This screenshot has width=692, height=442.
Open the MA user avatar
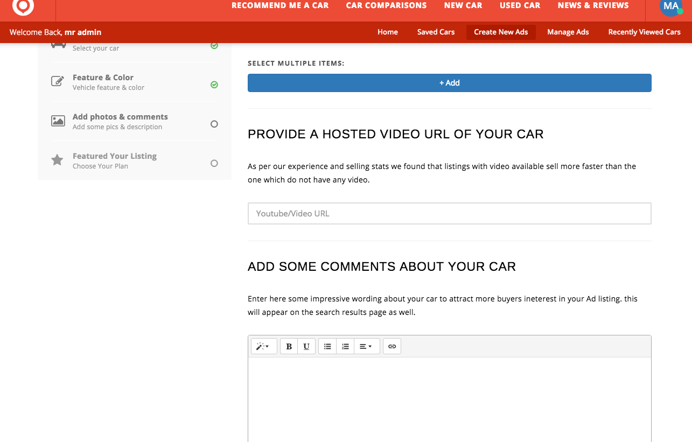coord(671,6)
